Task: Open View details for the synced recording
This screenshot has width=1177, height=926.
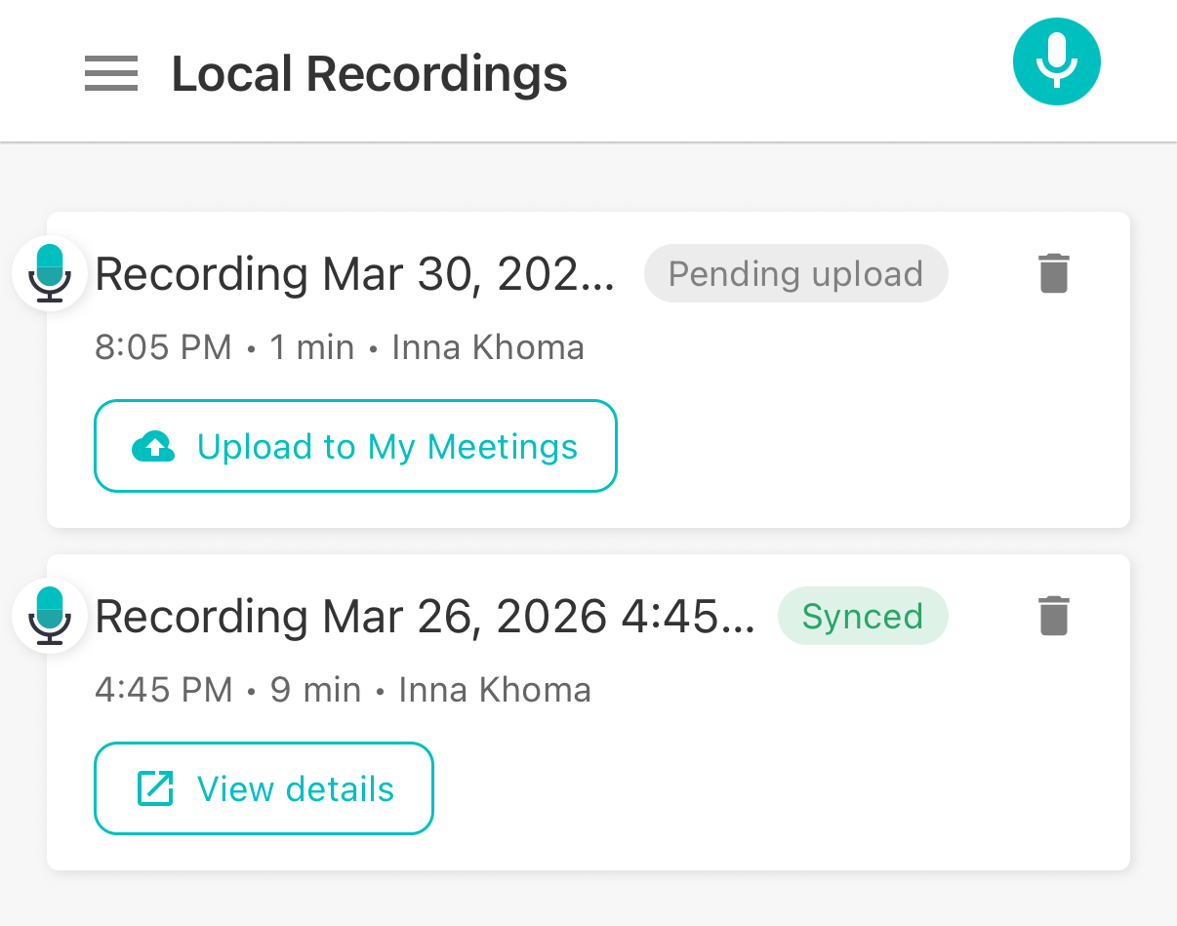Action: (x=264, y=789)
